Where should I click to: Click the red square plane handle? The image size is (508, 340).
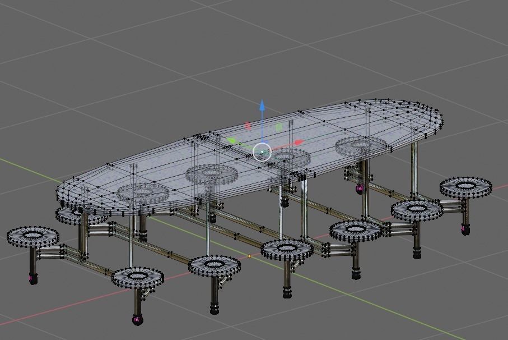(x=248, y=126)
